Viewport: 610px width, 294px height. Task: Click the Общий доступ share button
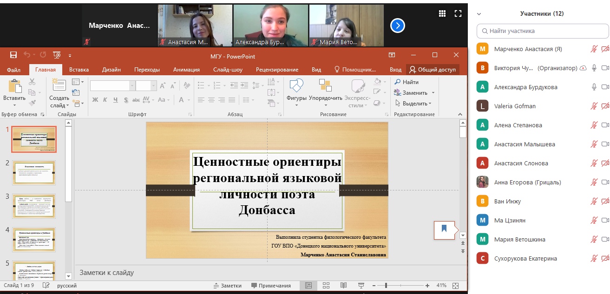pyautogui.click(x=433, y=70)
